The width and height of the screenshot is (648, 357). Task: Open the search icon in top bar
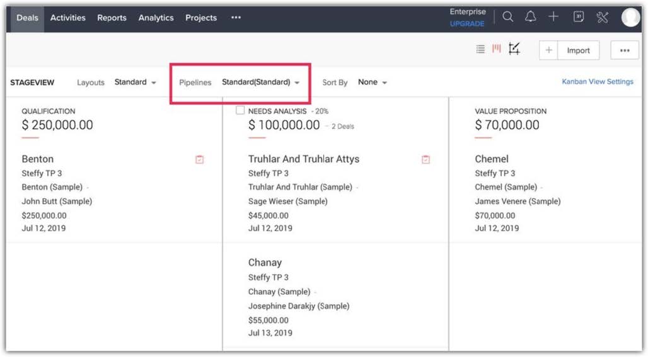[x=508, y=18]
